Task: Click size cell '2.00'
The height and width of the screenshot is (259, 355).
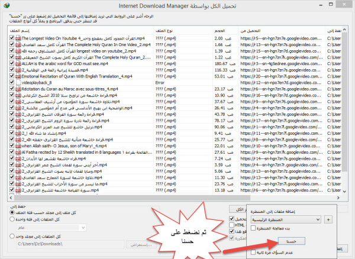Action: [x=223, y=38]
